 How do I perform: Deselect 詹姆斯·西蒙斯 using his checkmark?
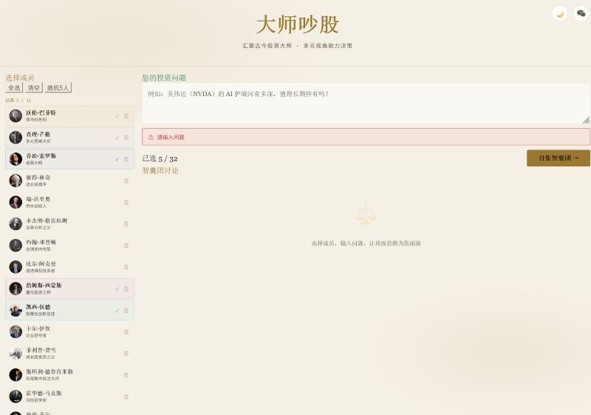point(117,289)
